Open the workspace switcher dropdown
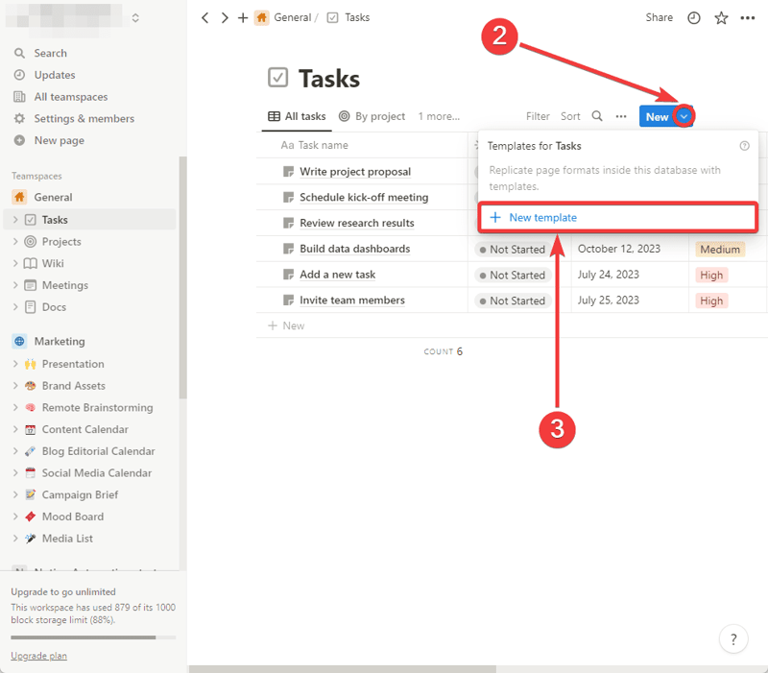 [135, 17]
